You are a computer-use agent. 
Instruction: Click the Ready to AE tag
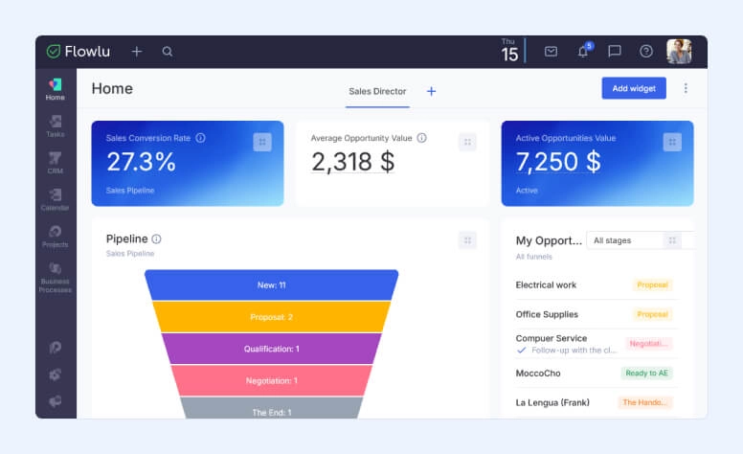pos(647,373)
